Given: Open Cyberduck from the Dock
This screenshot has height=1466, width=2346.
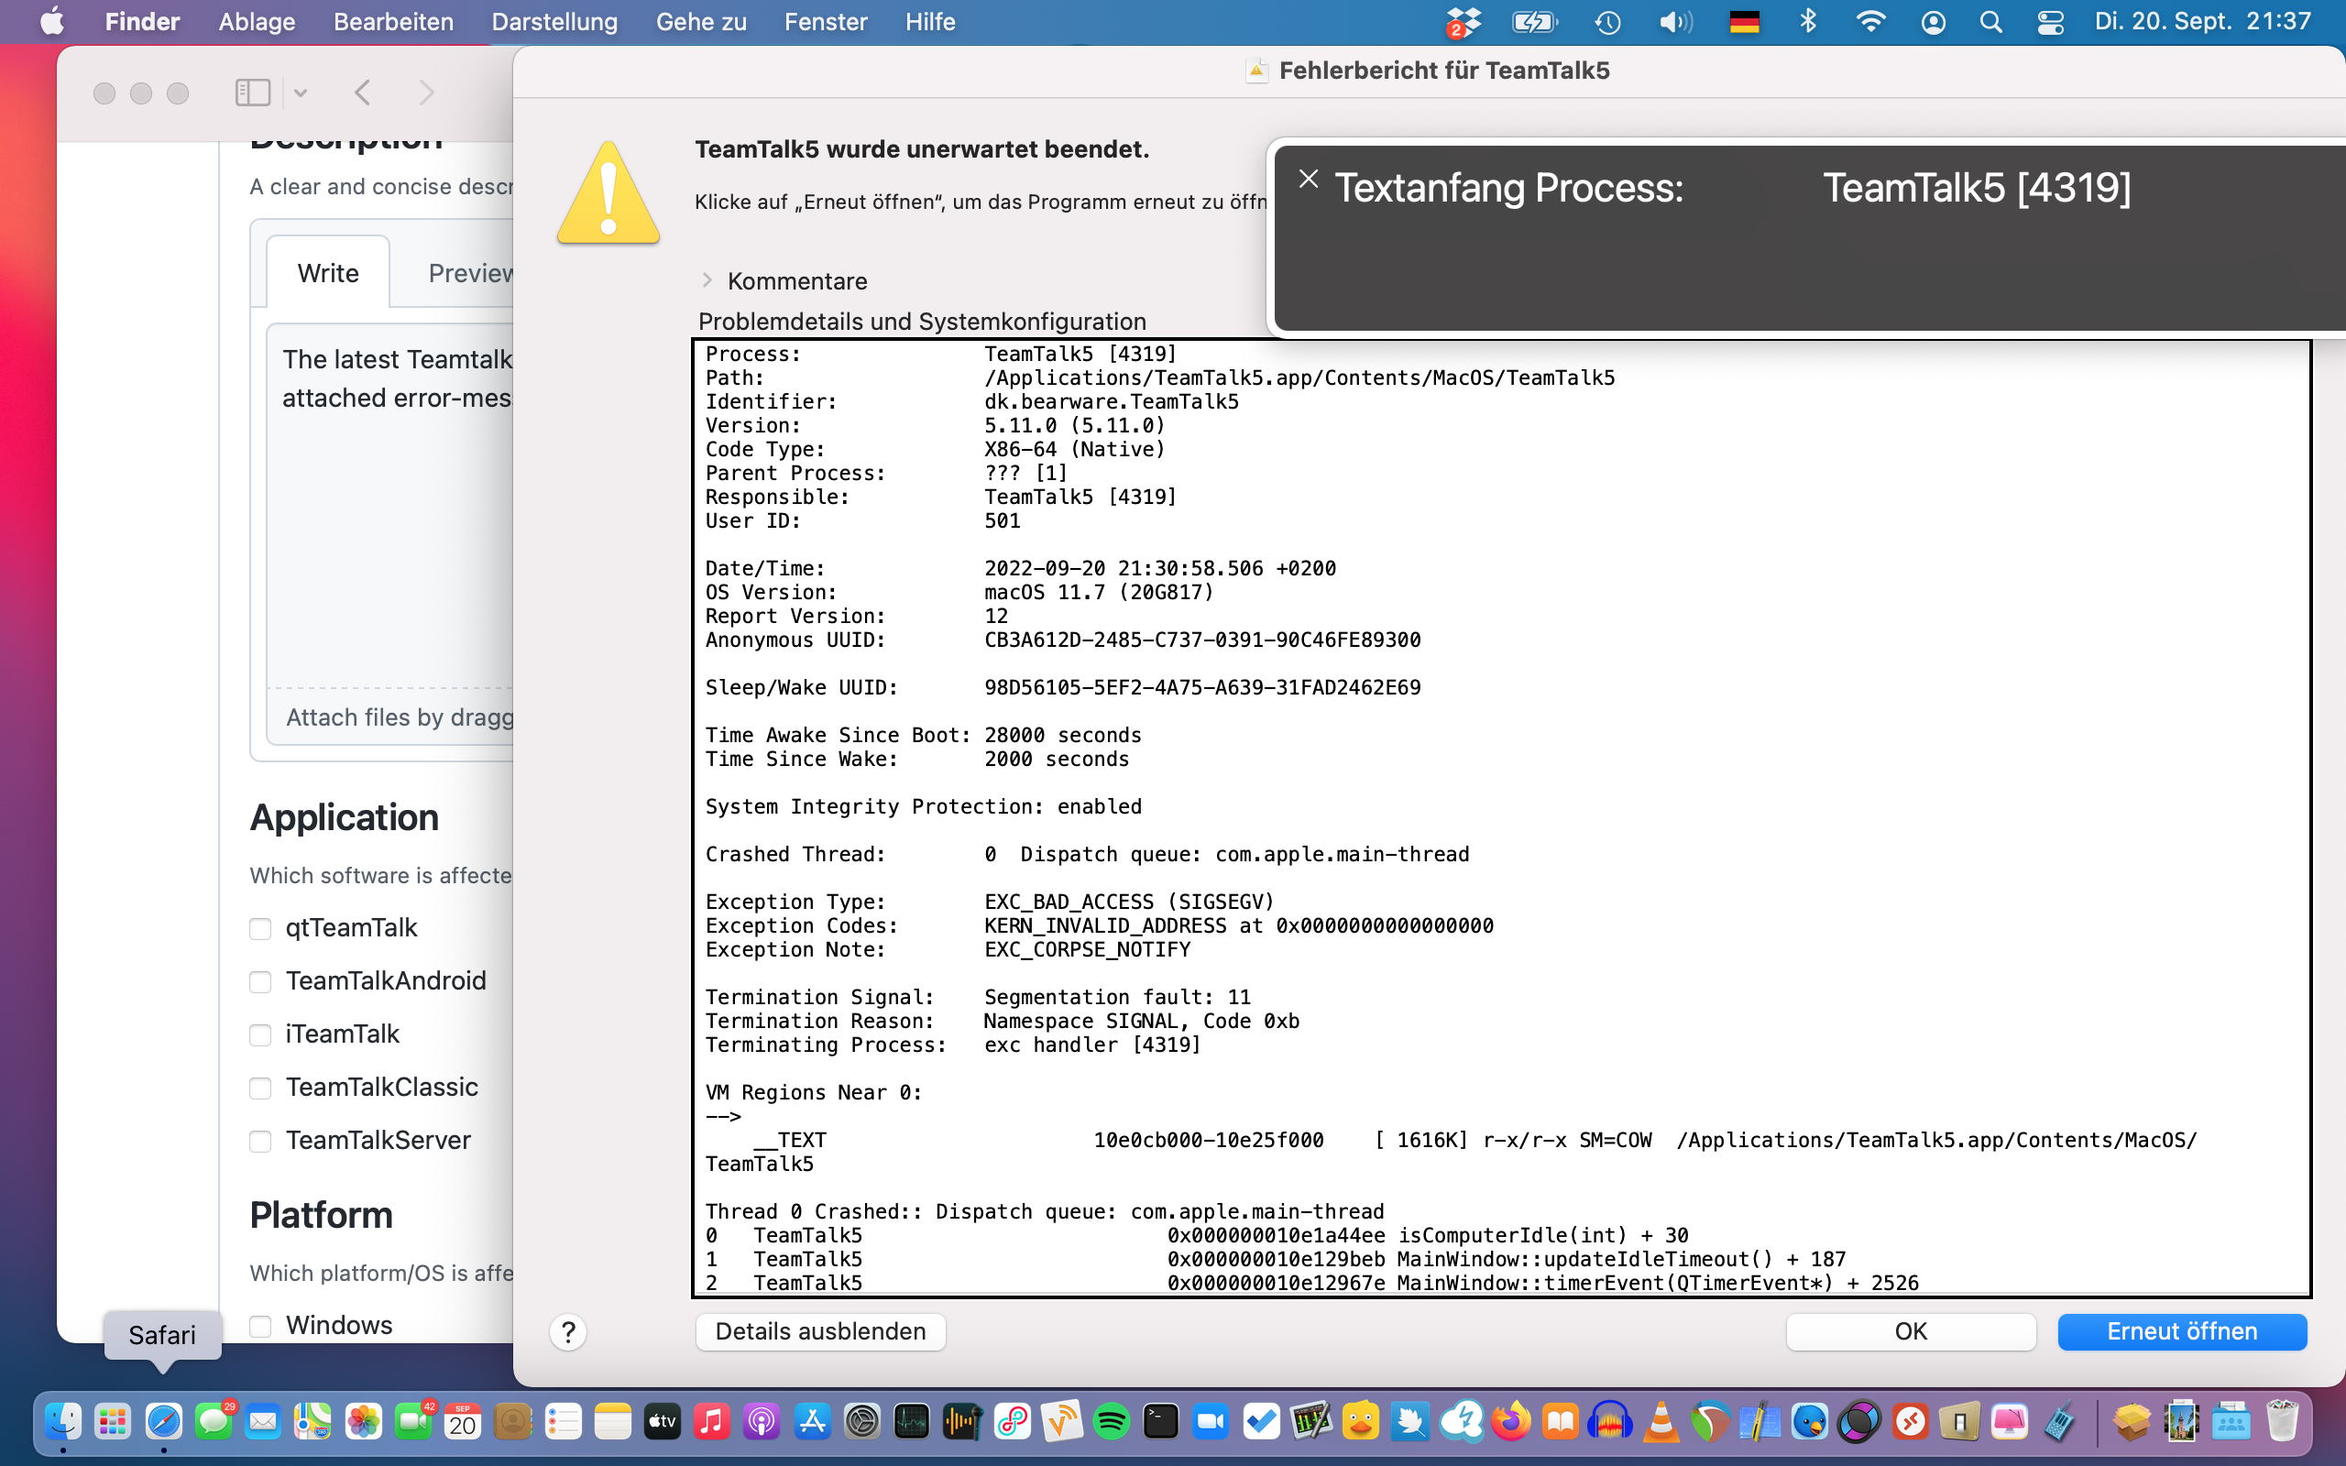Looking at the screenshot, I should (x=1361, y=1422).
